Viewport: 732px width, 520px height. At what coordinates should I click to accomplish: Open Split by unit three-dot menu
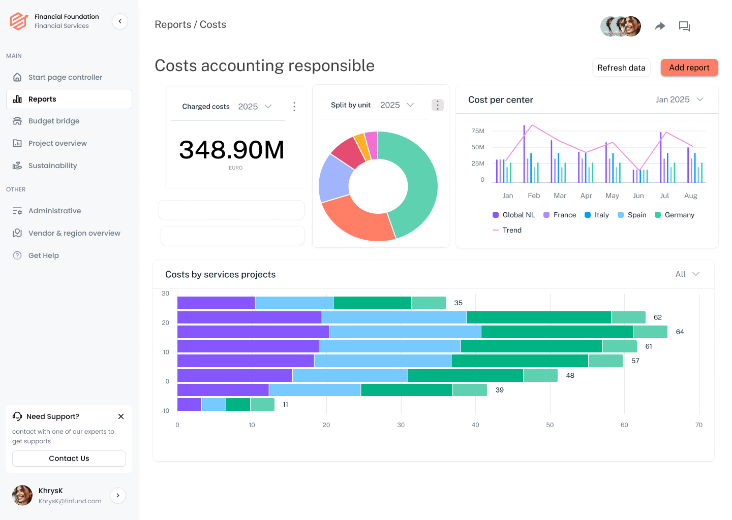click(438, 105)
